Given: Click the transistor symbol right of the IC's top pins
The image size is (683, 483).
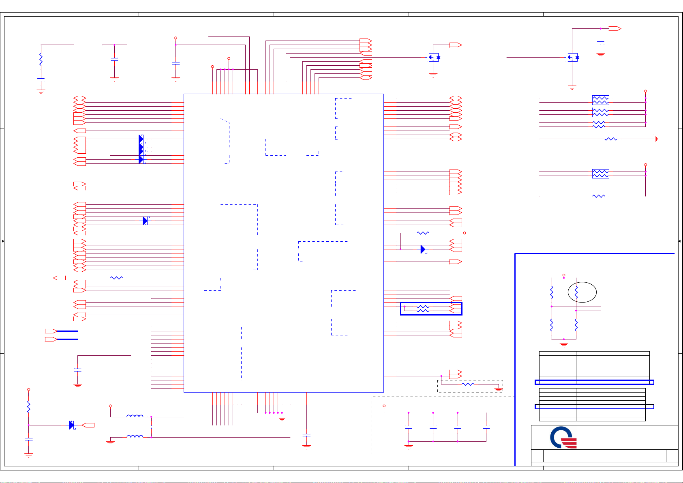Looking at the screenshot, I should click(433, 57).
